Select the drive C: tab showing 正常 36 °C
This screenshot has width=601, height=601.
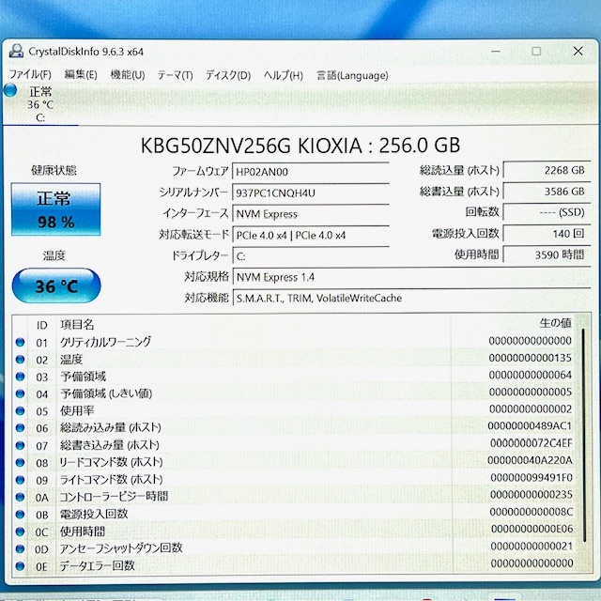pyautogui.click(x=40, y=104)
